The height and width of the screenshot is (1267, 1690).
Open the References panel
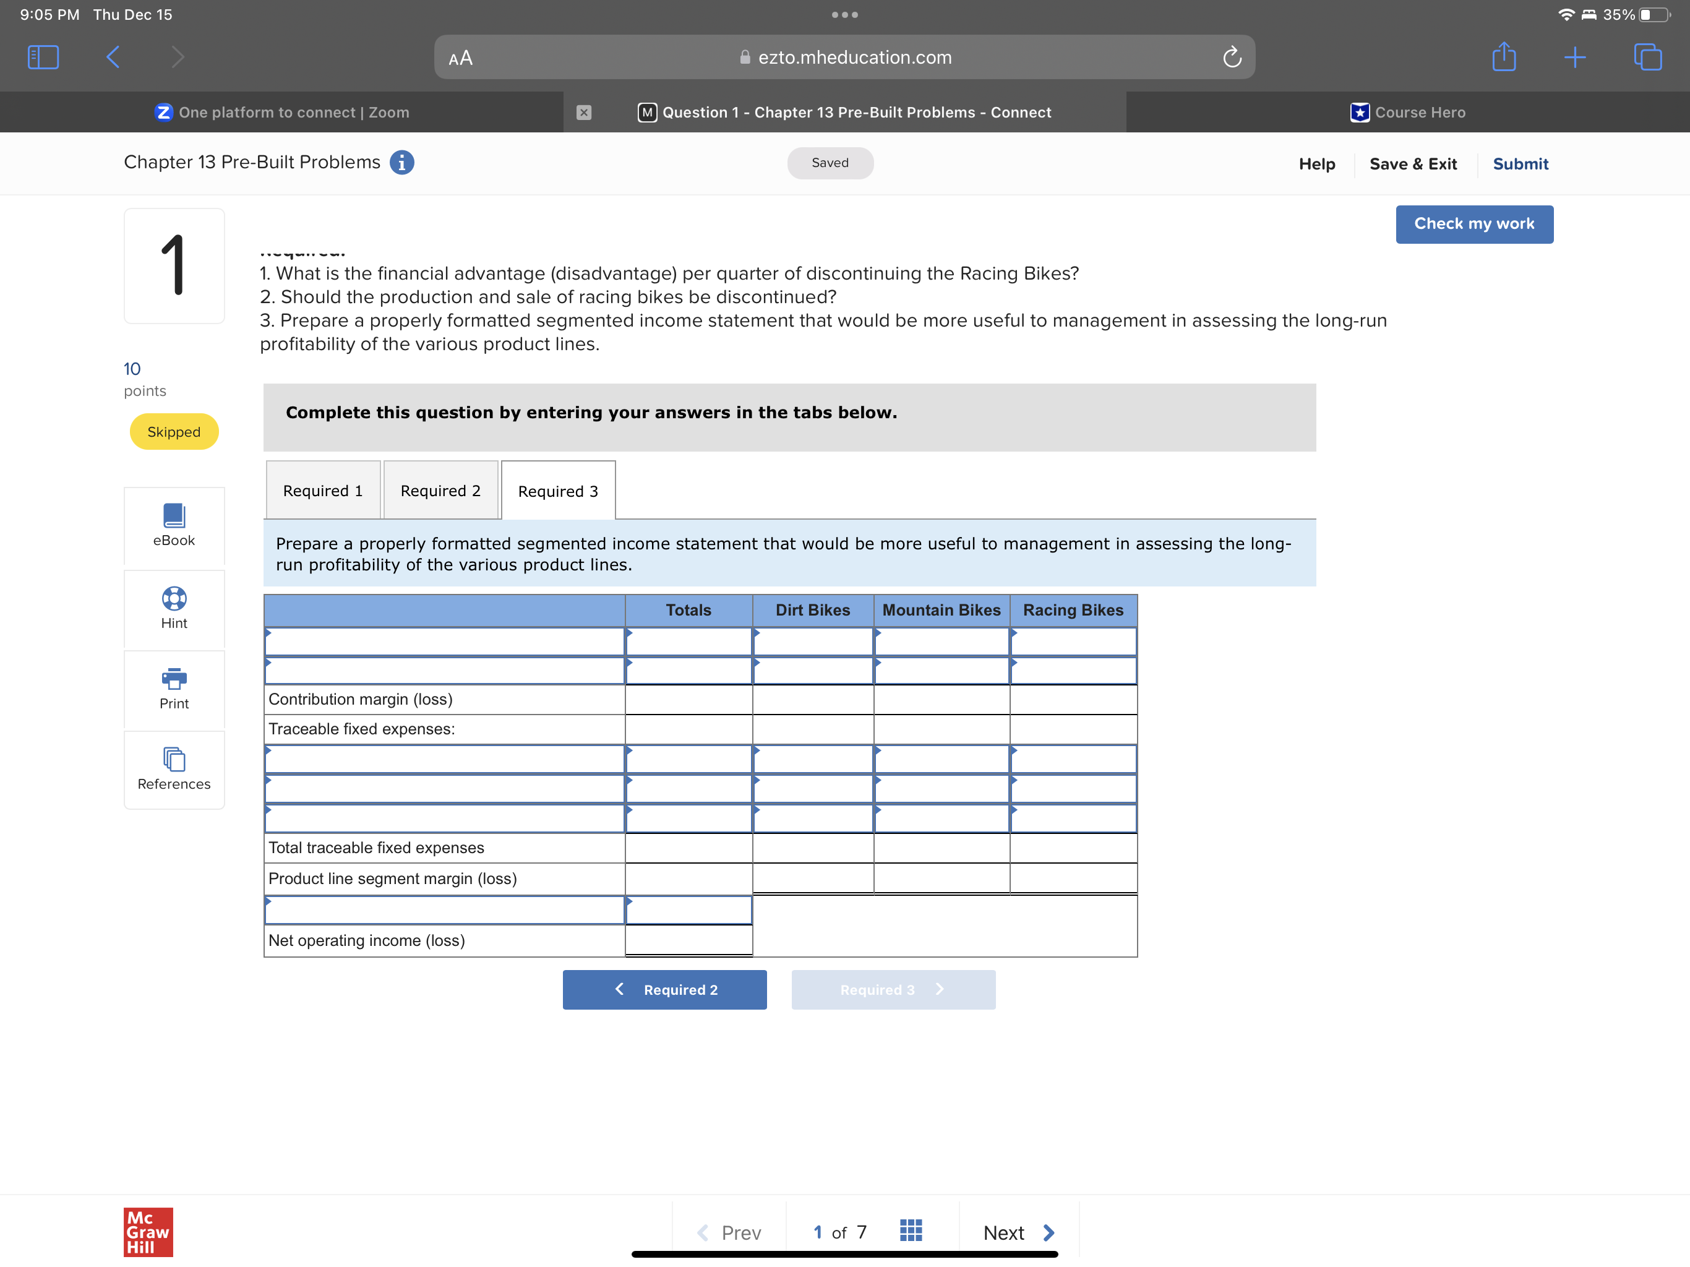pos(174,769)
